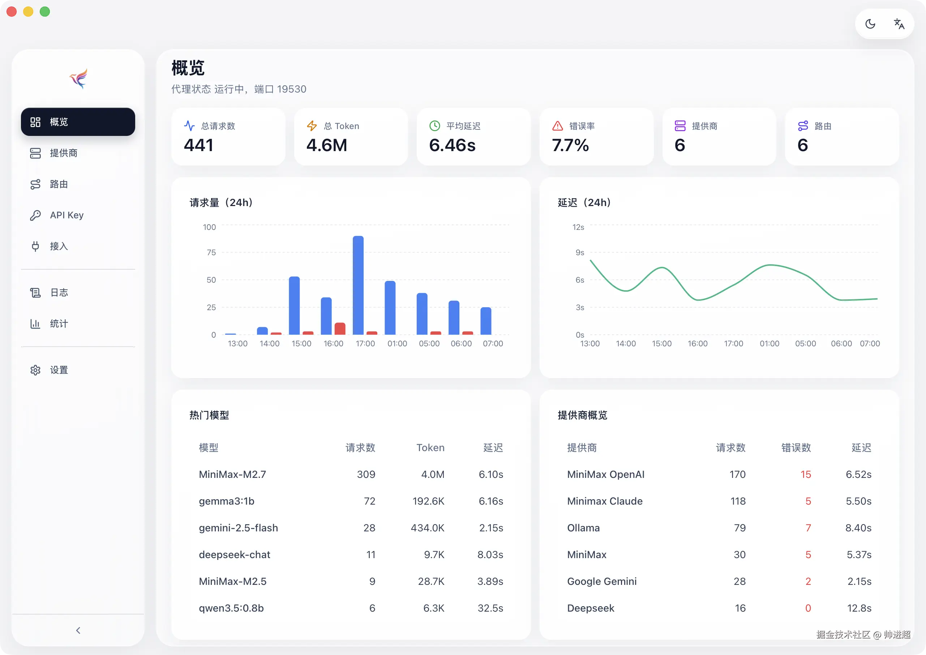Click the 总请求数 stat card
926x655 pixels.
click(228, 137)
